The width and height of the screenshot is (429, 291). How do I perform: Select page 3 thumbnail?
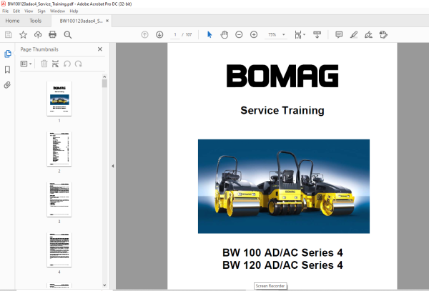tap(59, 199)
